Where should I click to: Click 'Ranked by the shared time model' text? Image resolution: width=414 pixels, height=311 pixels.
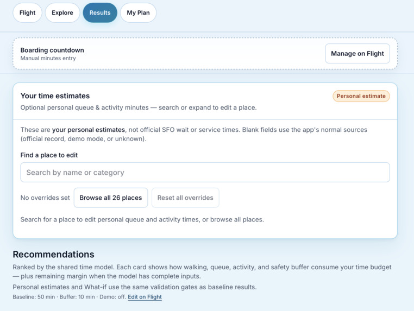64,267
